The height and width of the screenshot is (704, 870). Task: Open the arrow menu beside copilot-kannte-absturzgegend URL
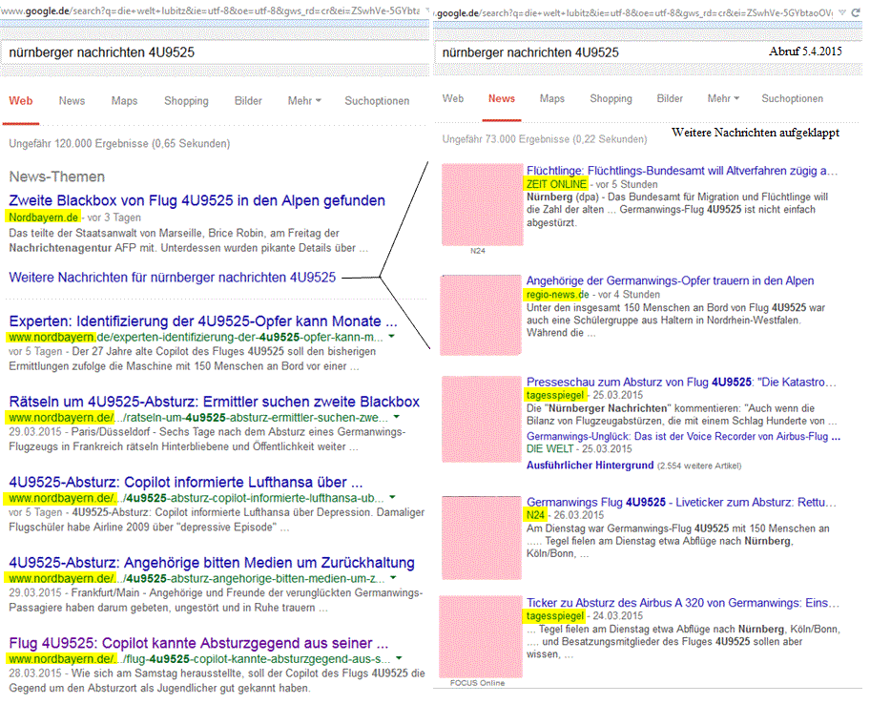coord(399,658)
